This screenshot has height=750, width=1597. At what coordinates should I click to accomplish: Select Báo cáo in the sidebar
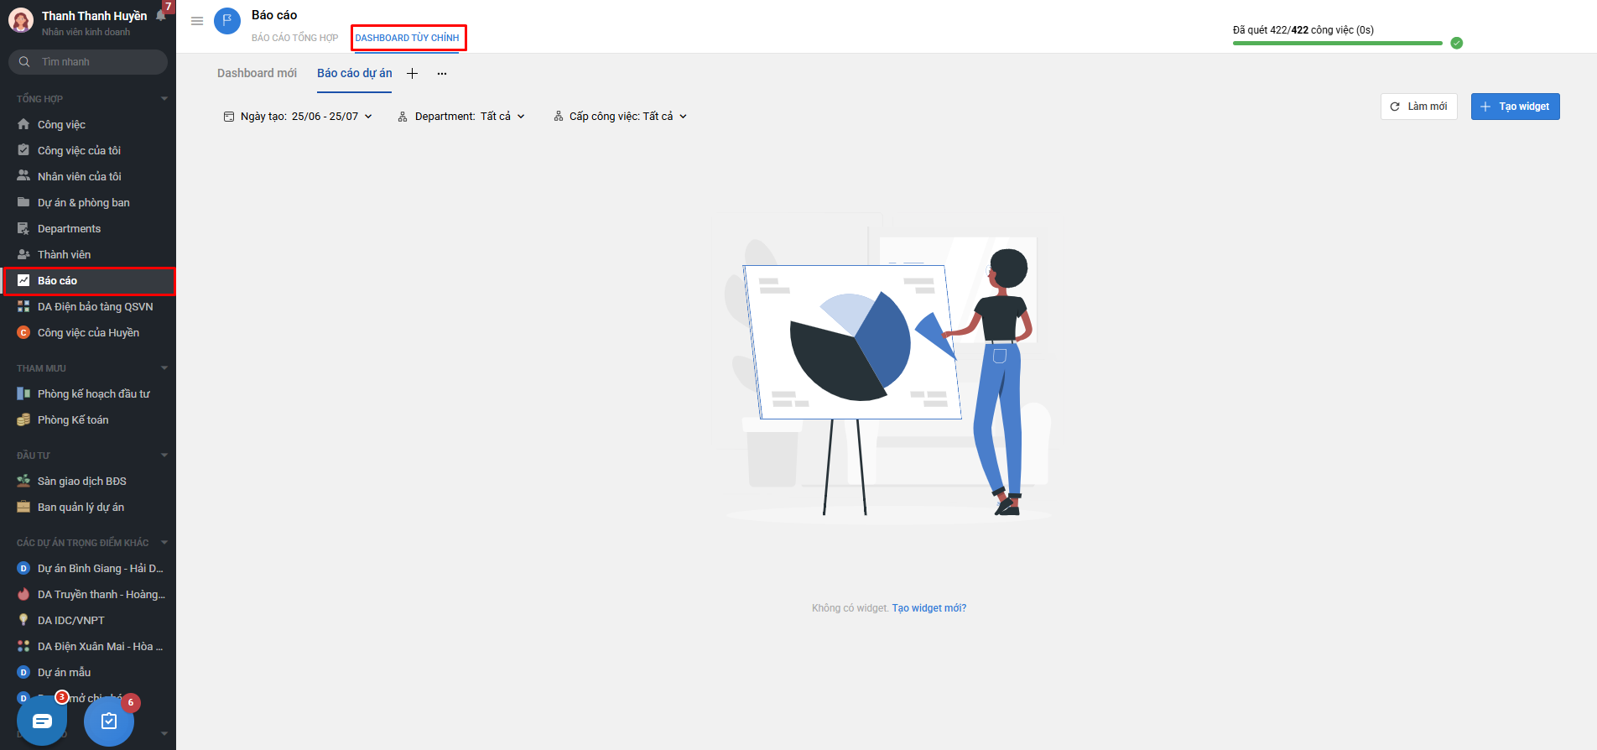coord(88,280)
